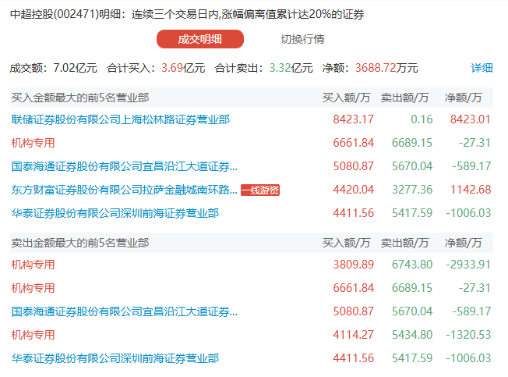Click buy amount 4114.27
508x377 pixels.
[354, 335]
